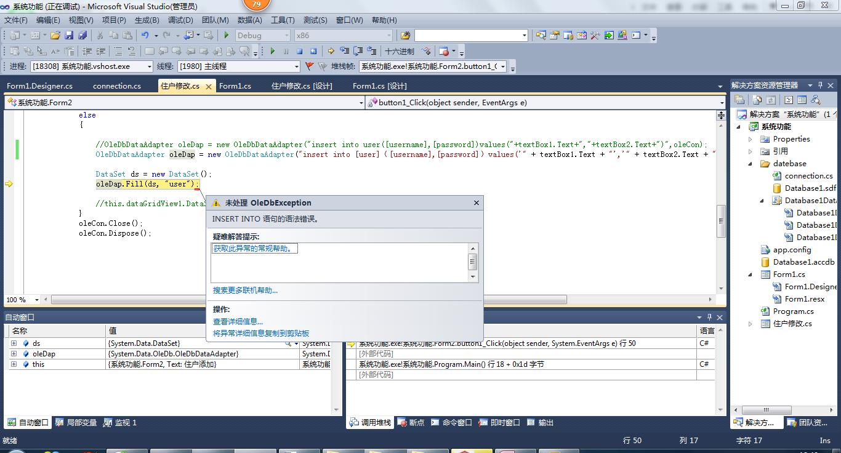Click the Open File toolbar icon
Viewport: 841px width, 453px height.
[x=55, y=36]
